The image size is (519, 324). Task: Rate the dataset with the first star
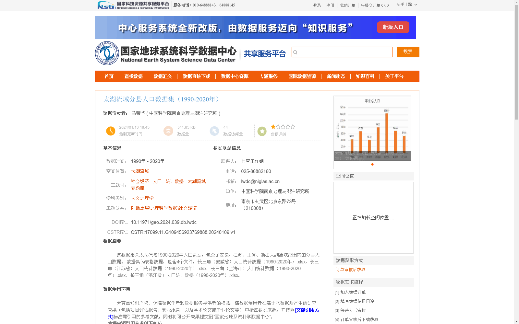(x=273, y=127)
